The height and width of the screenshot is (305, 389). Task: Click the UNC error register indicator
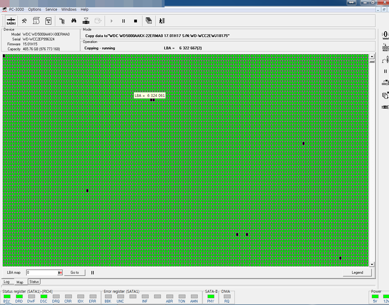(x=120, y=296)
